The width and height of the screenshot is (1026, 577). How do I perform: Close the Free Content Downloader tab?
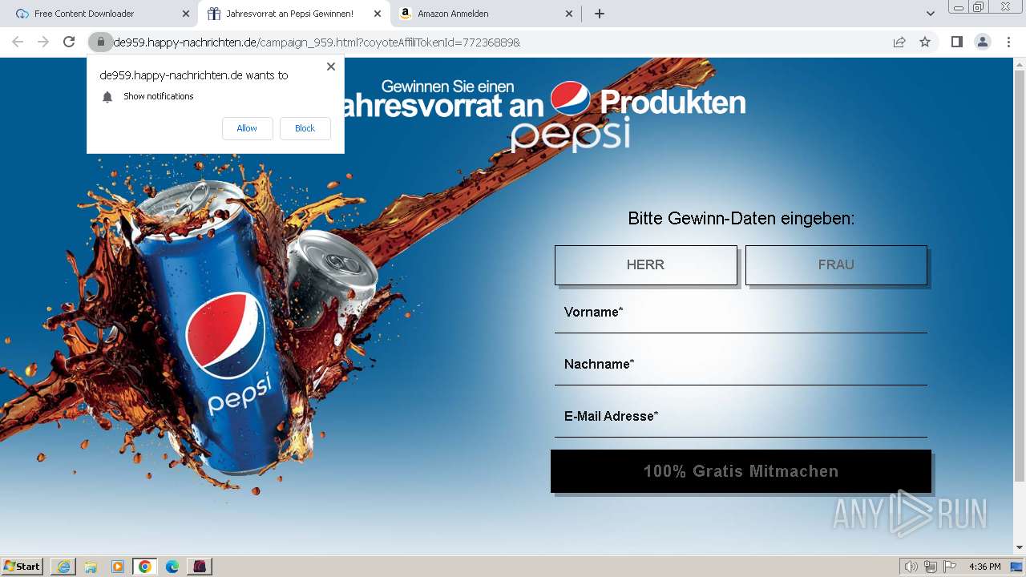[186, 14]
